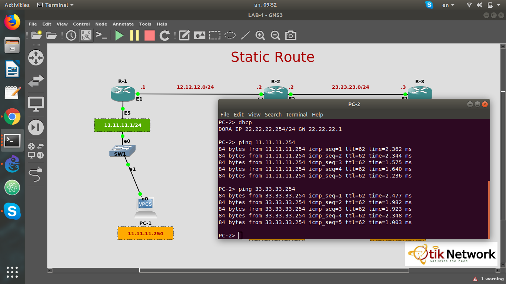Viewport: 506px width, 284px height.
Task: Open console to all devices icon
Action: pos(101,35)
